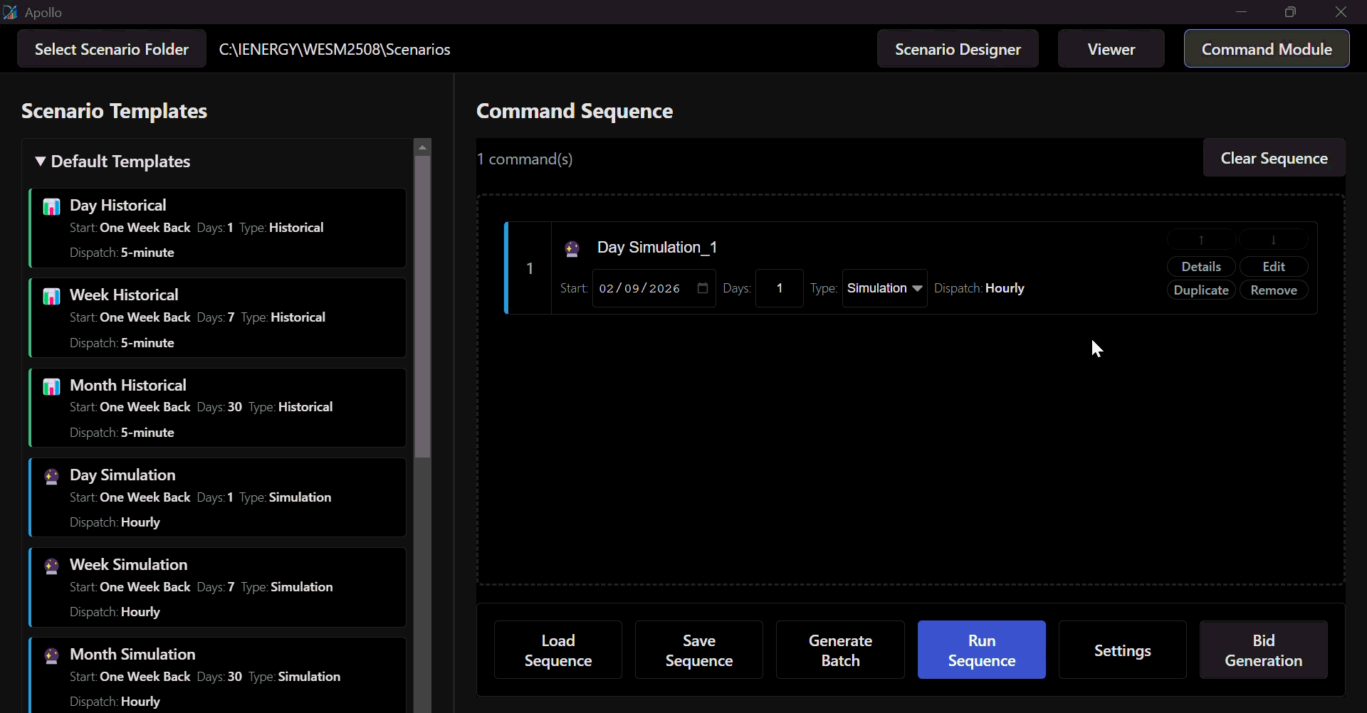Click the Day Simulation crystal ball icon
The image size is (1367, 713).
[51, 477]
